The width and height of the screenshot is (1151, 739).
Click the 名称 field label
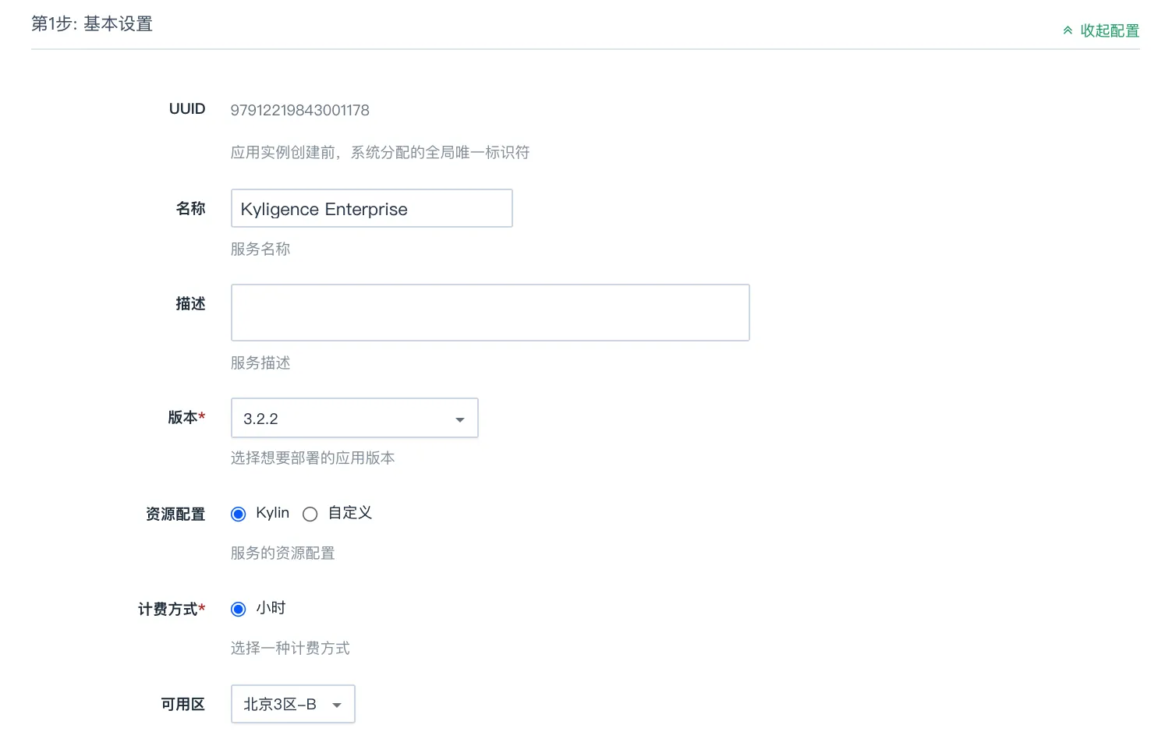(191, 208)
